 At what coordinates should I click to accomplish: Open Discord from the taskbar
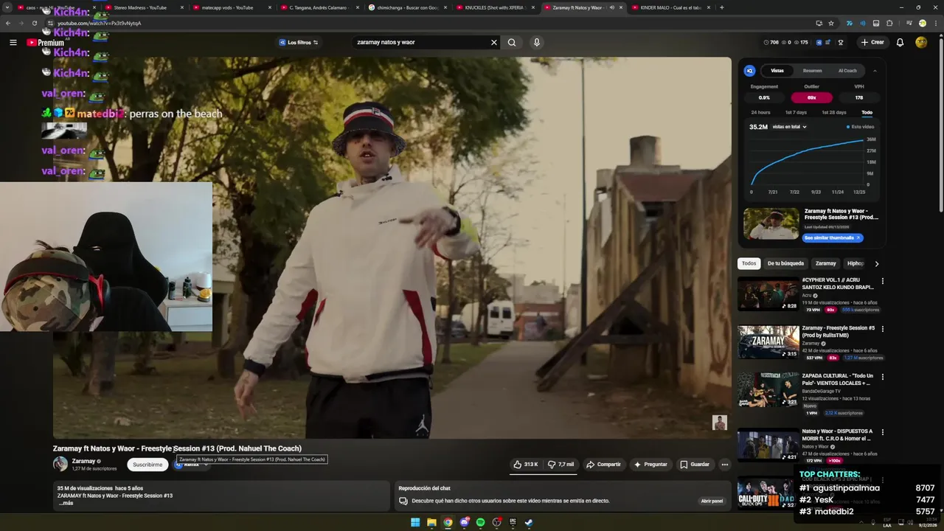click(x=464, y=522)
